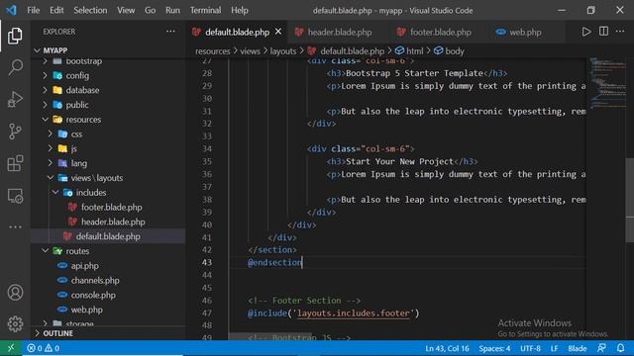Expand the OUTLINE panel
The image size is (634, 356).
pos(57,333)
